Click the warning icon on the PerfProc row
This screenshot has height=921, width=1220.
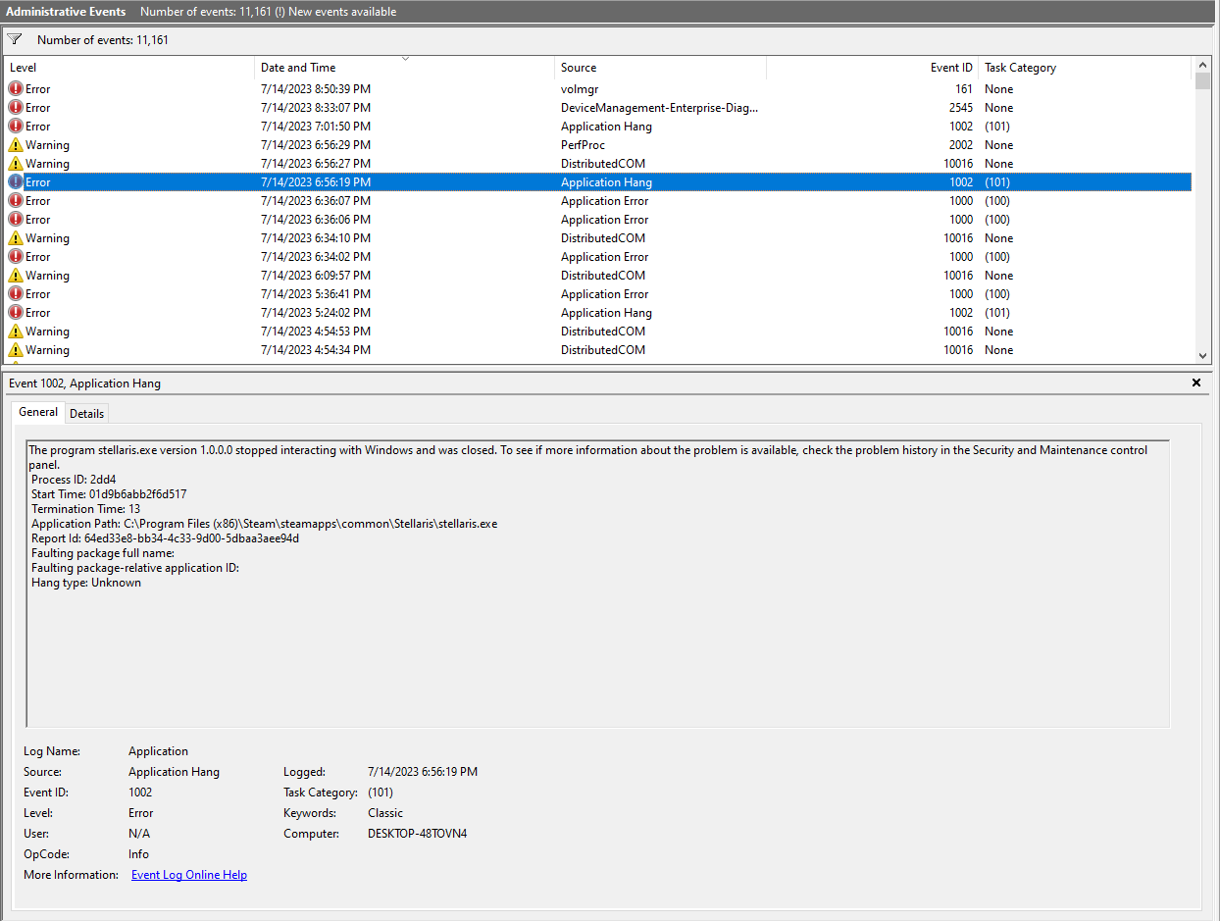tap(17, 144)
